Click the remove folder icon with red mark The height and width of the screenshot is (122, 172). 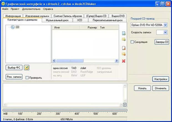coord(124,54)
